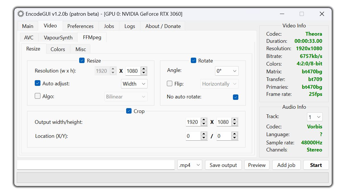Open the Preferences tab
This screenshot has height=194, width=346.
pyautogui.click(x=80, y=26)
